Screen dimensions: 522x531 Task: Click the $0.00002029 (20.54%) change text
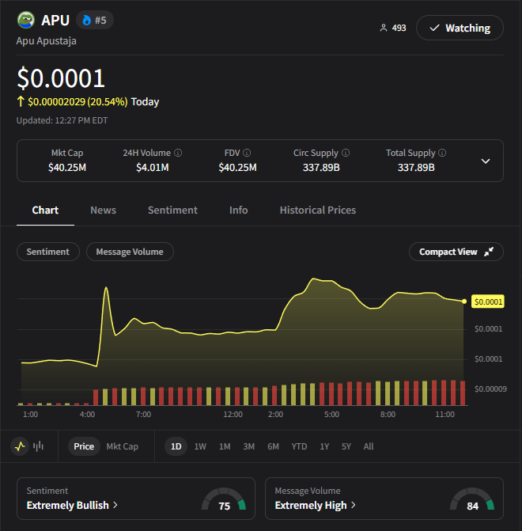[78, 101]
